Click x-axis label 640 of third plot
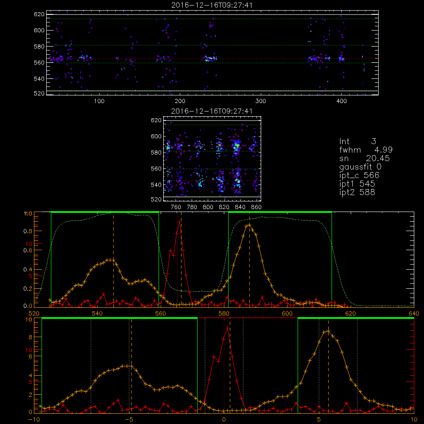 414,313
